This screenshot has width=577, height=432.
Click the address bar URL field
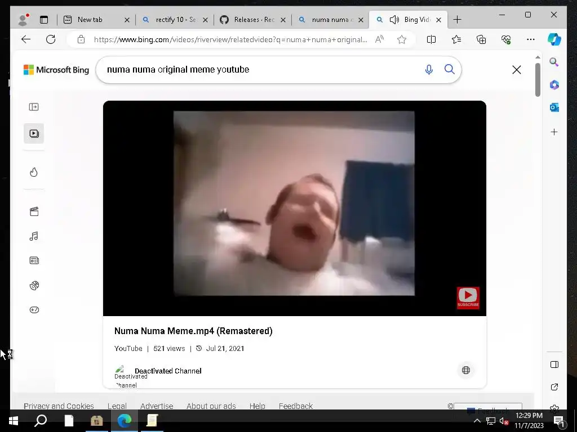230,39
